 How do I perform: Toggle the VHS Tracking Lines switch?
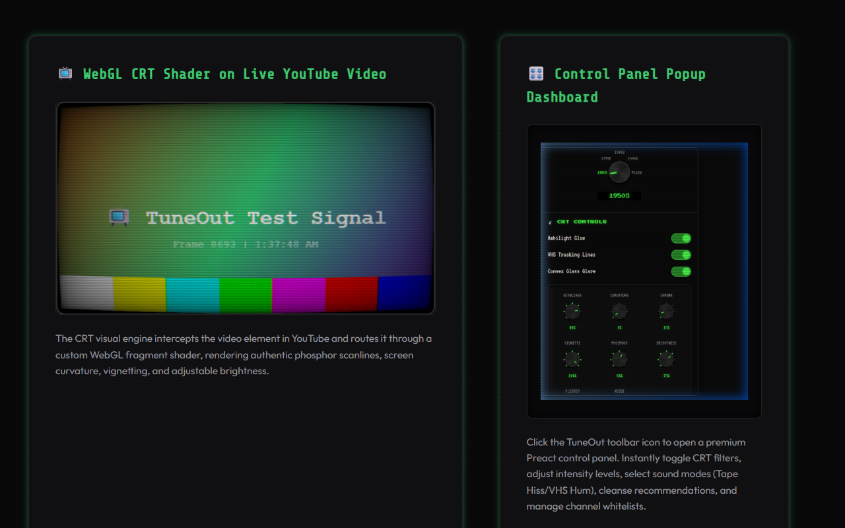coord(681,255)
